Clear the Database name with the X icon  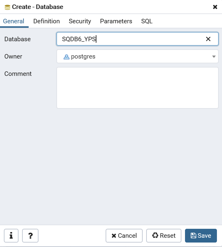pos(208,39)
